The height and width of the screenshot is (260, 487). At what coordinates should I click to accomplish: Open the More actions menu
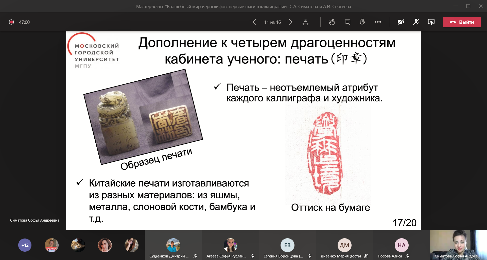point(378,22)
